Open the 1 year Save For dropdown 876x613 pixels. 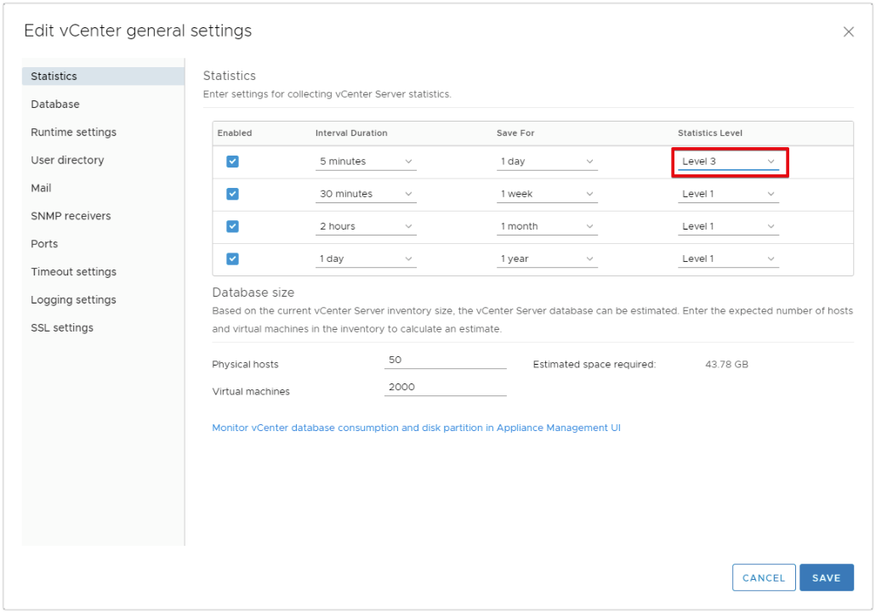tap(547, 258)
